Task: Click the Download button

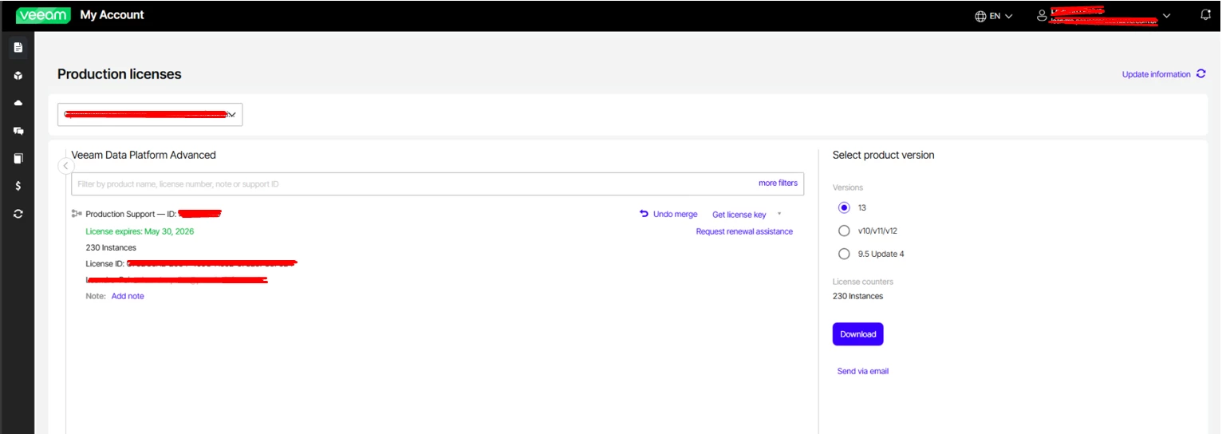Action: [x=857, y=334]
